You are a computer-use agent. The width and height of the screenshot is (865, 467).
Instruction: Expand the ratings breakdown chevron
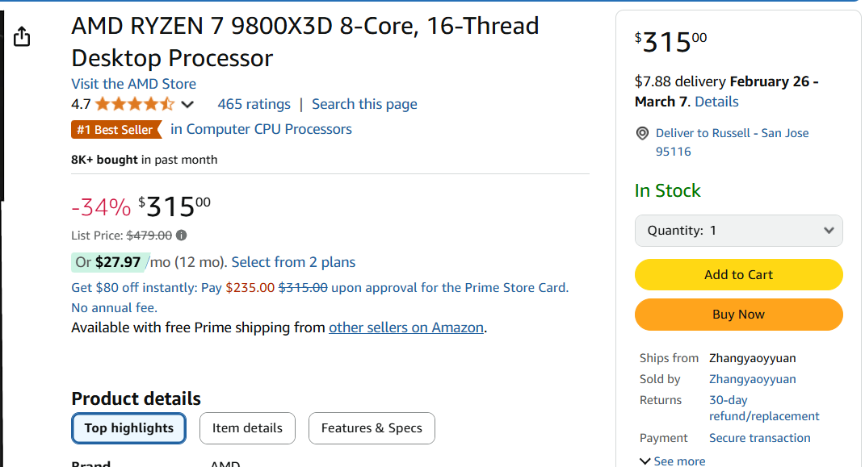point(187,105)
